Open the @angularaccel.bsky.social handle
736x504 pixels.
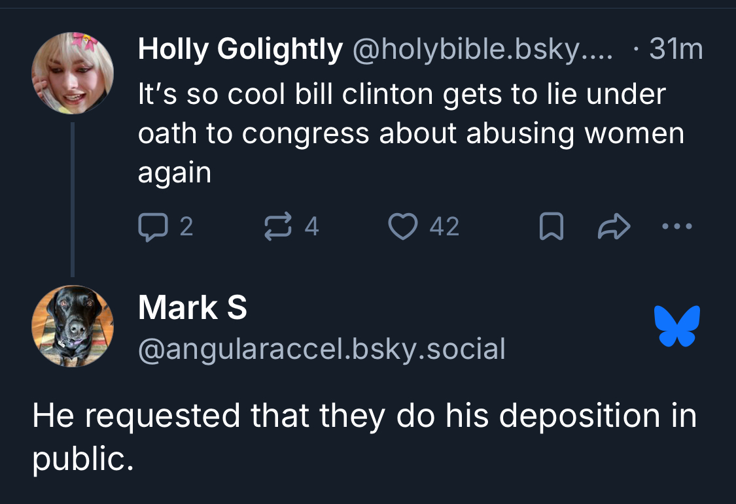pos(321,348)
